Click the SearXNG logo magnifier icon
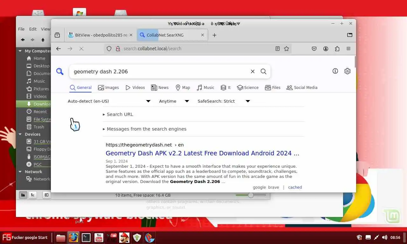407x244 pixels. (60, 71)
